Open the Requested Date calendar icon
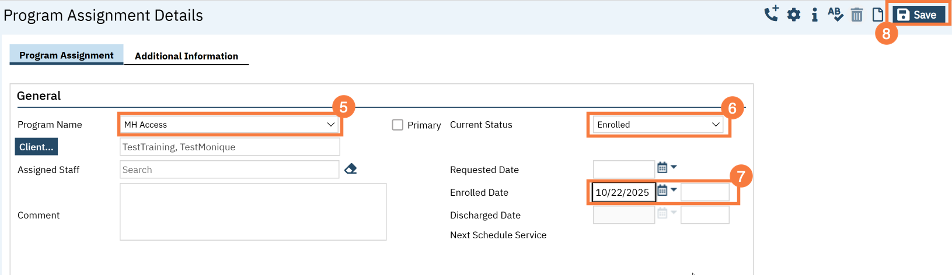The height and width of the screenshot is (275, 952). point(662,168)
